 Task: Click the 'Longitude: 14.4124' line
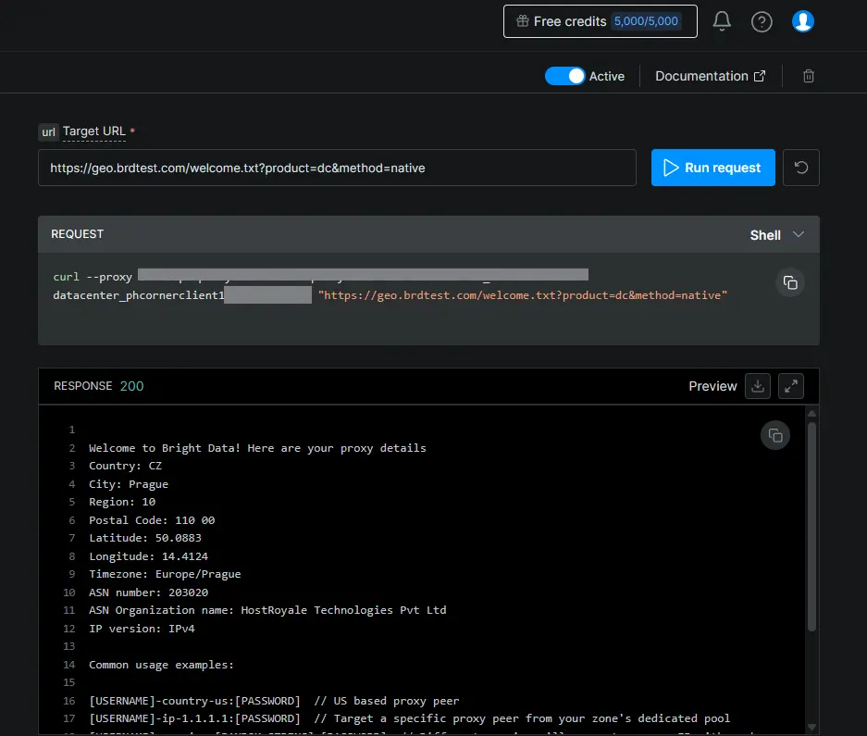[x=148, y=555]
